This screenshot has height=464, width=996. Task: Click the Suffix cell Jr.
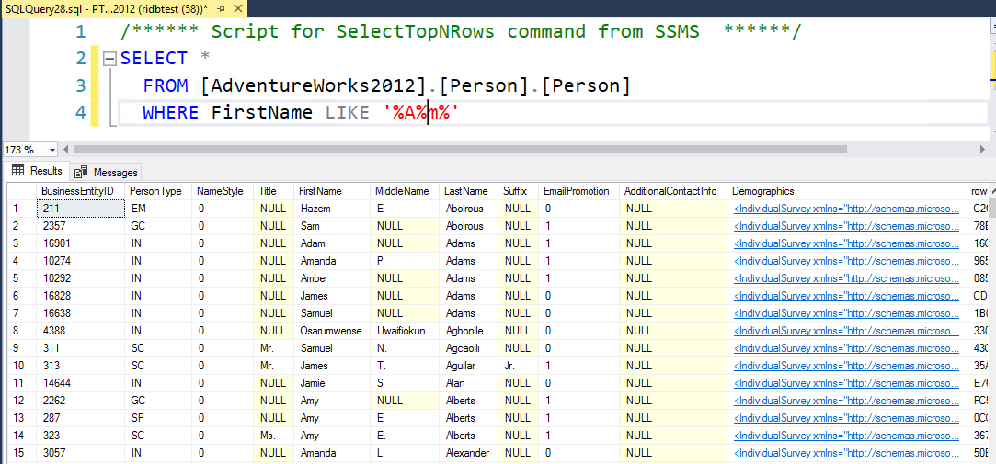[x=519, y=366]
